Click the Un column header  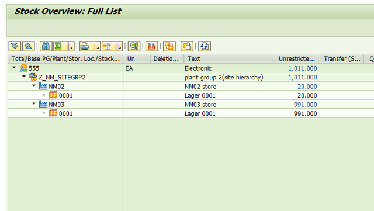click(137, 58)
